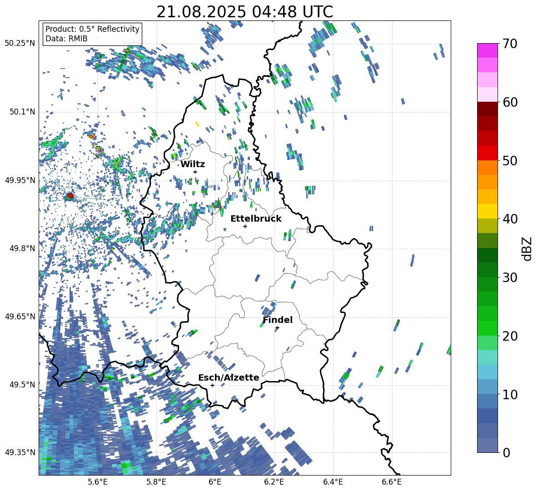Click the 10 tick label on colorbar
This screenshot has width=538, height=491.
click(x=510, y=394)
